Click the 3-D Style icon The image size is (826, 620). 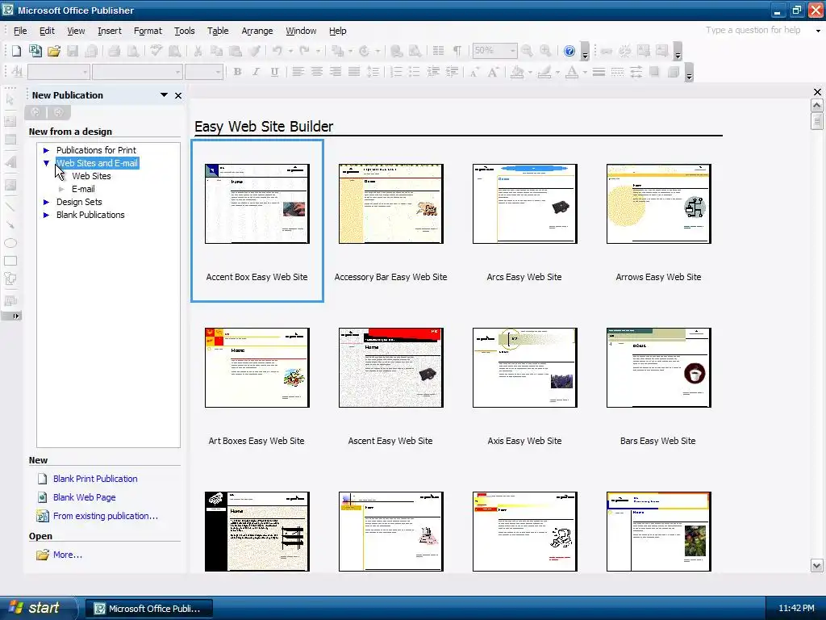(674, 72)
